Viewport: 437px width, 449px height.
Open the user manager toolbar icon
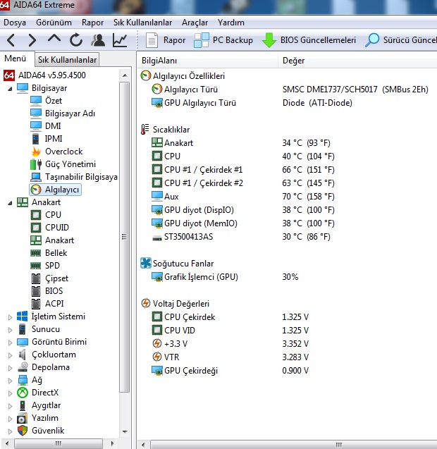pyautogui.click(x=98, y=40)
